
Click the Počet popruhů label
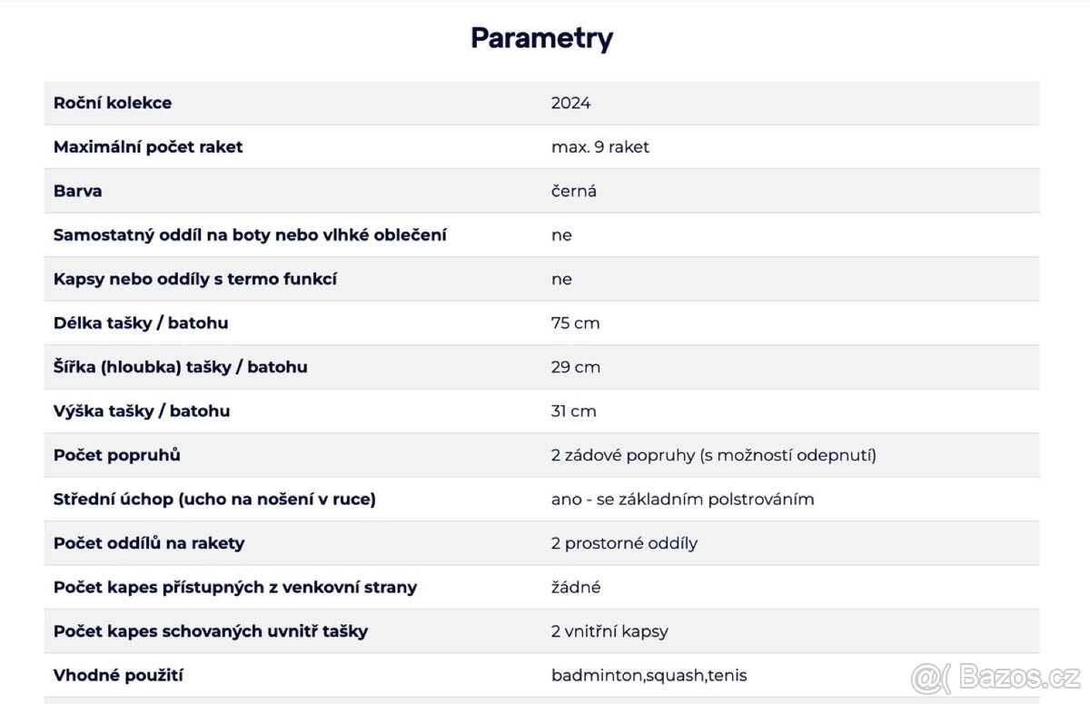click(x=117, y=455)
